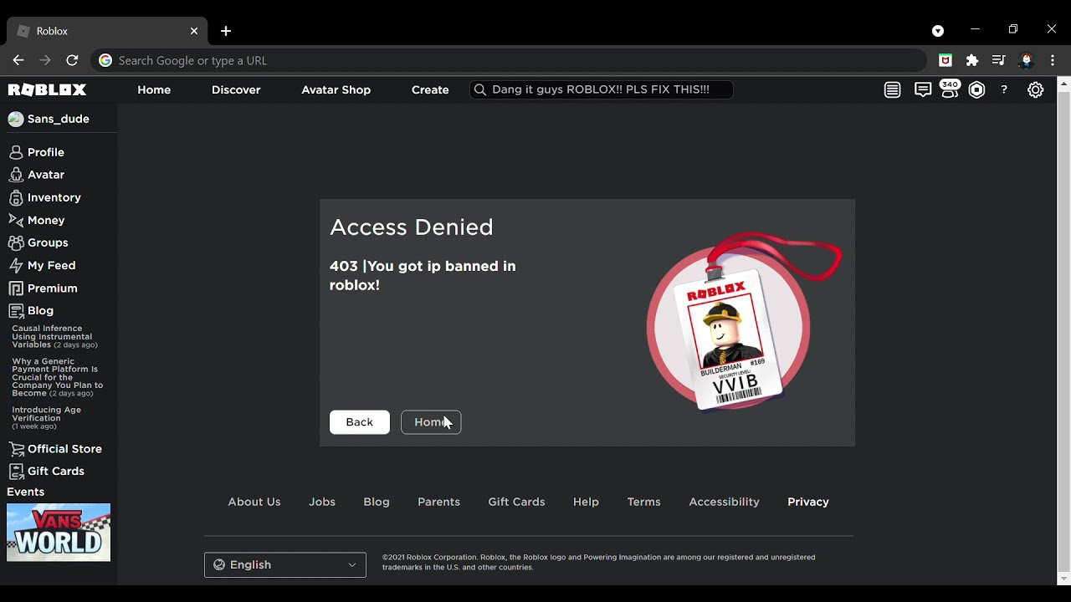Open friends icon with 340 badge
Screen dimensions: 1071x602
950,89
